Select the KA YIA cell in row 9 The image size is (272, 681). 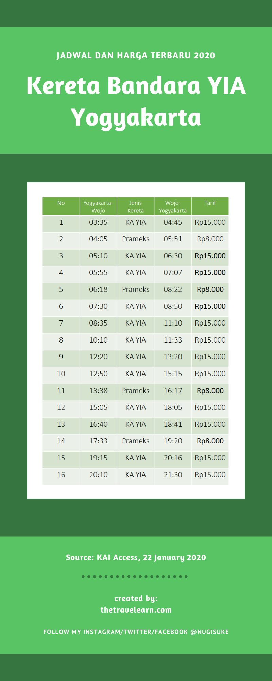click(136, 357)
